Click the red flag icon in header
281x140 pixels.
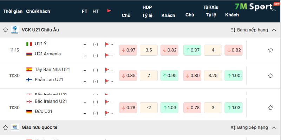(x=109, y=11)
